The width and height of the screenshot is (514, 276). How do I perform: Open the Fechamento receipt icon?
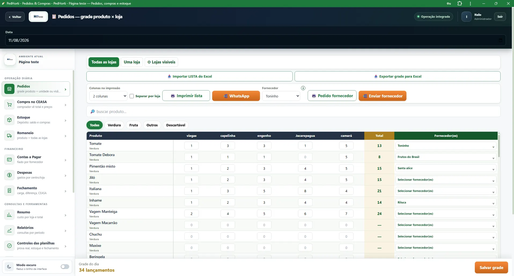point(9,191)
